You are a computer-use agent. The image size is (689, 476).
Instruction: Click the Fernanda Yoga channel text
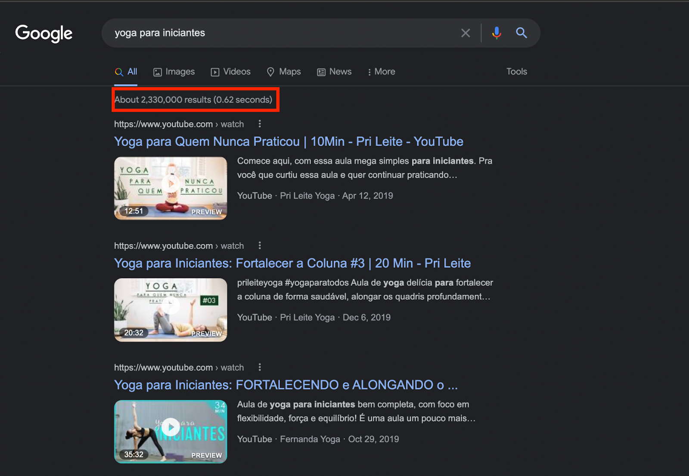(310, 439)
